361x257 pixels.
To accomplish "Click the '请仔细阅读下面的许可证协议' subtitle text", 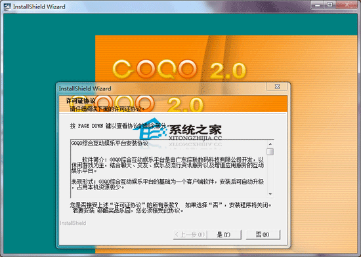I will (x=108, y=109).
